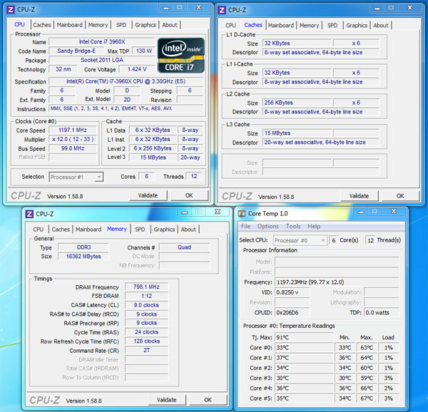Viewport: 428px width, 412px height.
Task: Click OK in the CPU tab window
Action: pyautogui.click(x=189, y=195)
